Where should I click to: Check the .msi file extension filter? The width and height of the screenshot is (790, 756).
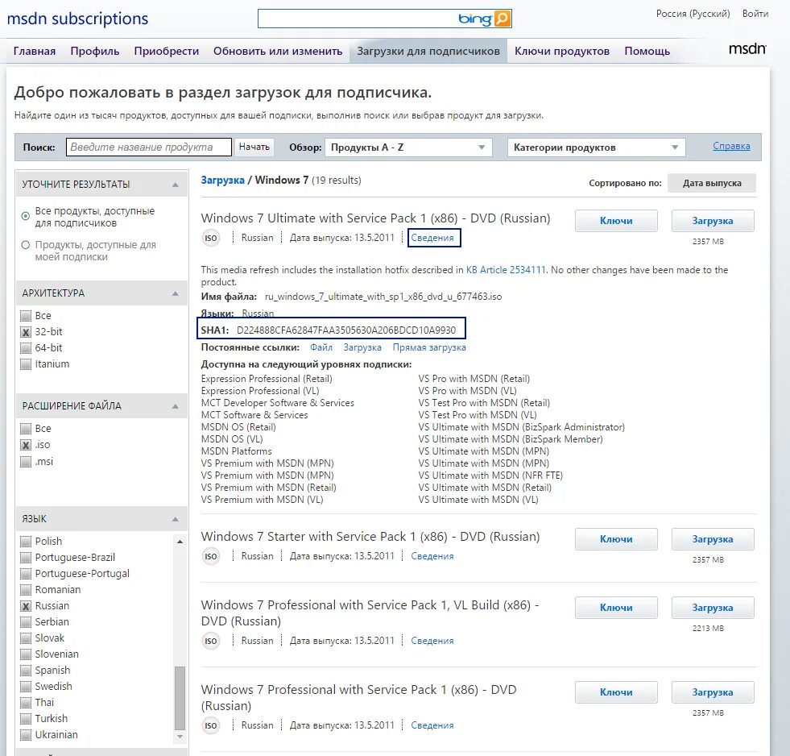pyautogui.click(x=26, y=462)
